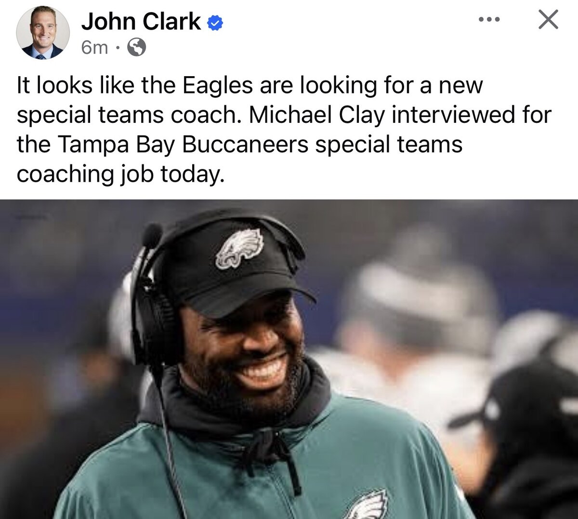The height and width of the screenshot is (519, 578).
Task: Open the three-dot post options menu
Action: click(490, 20)
